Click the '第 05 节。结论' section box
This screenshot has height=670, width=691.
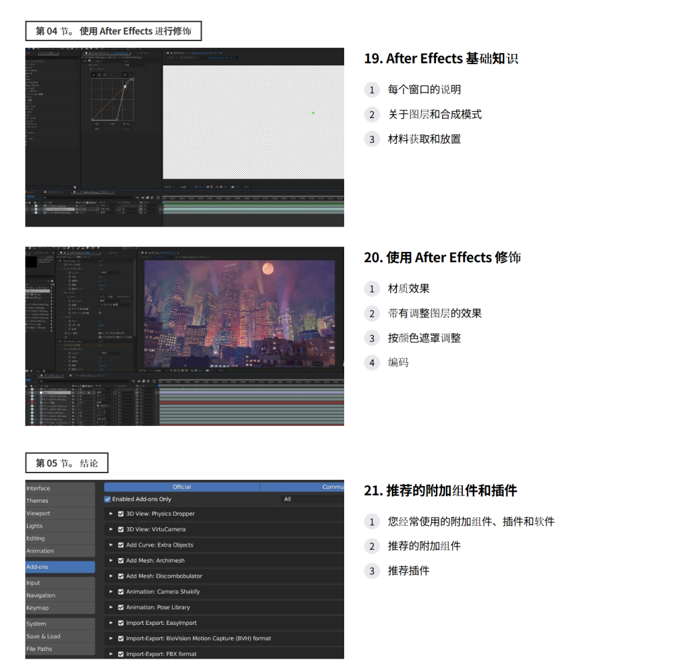(67, 463)
